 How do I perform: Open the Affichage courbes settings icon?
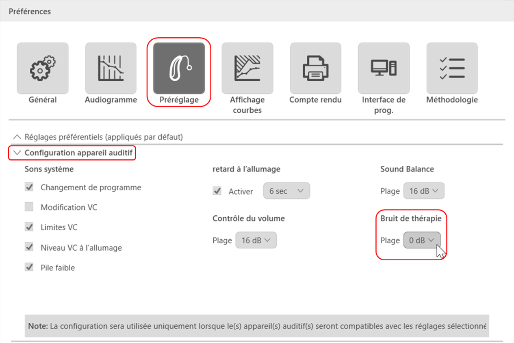(x=247, y=68)
